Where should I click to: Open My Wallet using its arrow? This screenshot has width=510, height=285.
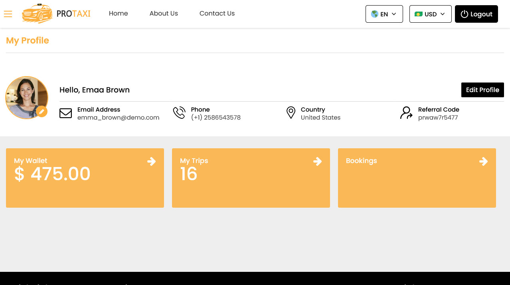coord(152,161)
